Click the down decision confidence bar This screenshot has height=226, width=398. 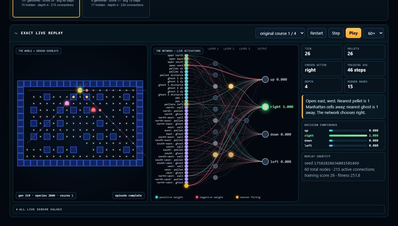tap(348, 141)
